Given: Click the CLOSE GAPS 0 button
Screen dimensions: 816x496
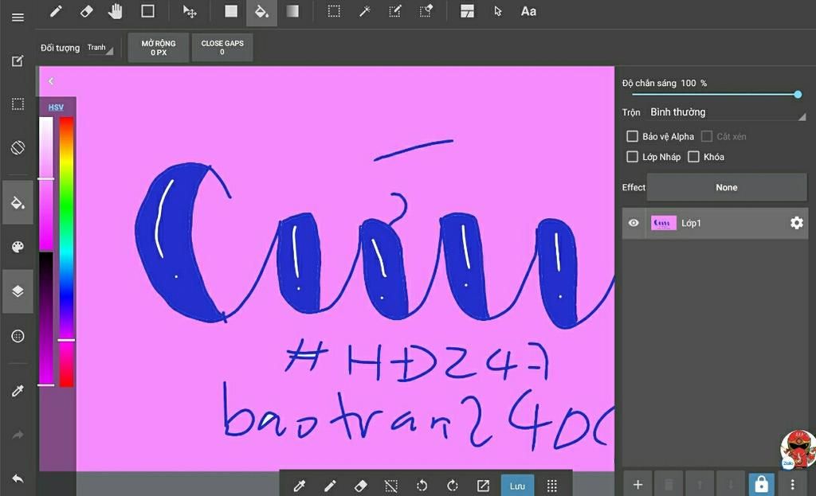Looking at the screenshot, I should [x=222, y=47].
